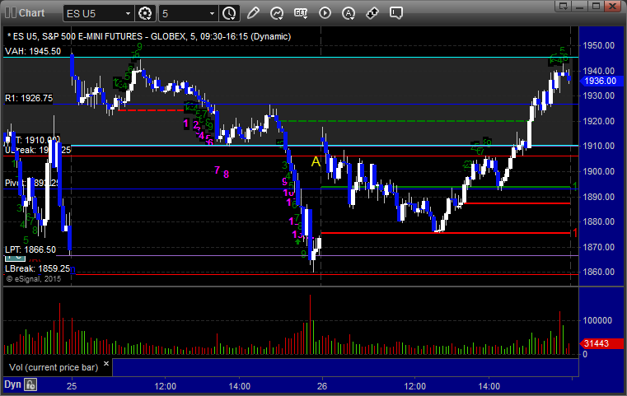Select the pencil drawing tool
This screenshot has height=396, width=627.
pos(253,13)
